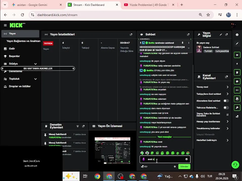Viewport: 242px width, 181px height.
Task: Toggle the channel actions icon in the right sidebar
Action: pyautogui.click(x=237, y=99)
